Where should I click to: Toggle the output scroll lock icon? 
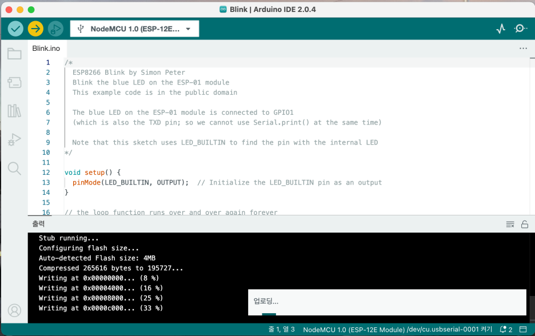tap(525, 224)
